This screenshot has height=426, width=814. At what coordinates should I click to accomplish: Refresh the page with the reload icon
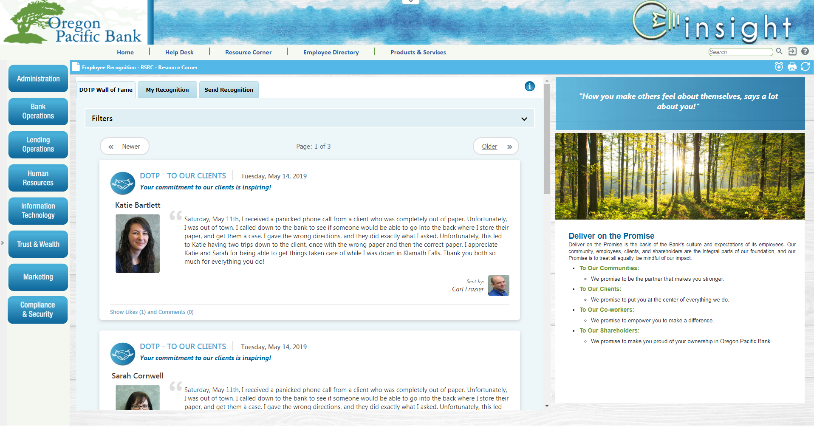click(x=805, y=67)
